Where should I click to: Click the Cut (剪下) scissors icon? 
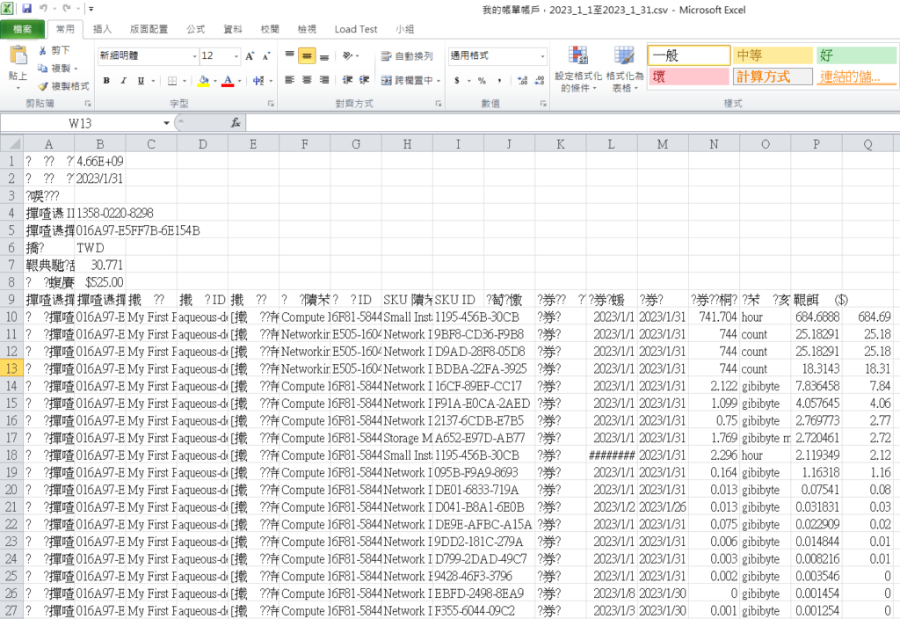(x=43, y=51)
